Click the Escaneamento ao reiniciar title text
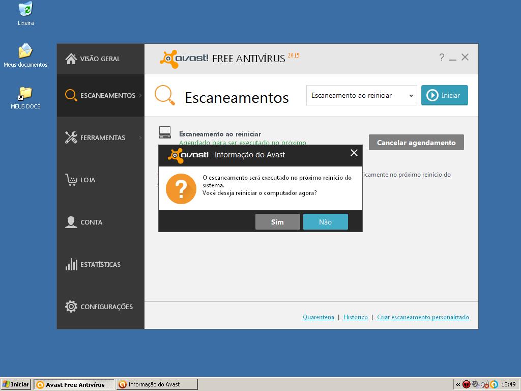The height and width of the screenshot is (391, 521). tap(220, 134)
